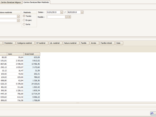
Task: Select grand total cell 633,09
Action: [x=32, y=57]
